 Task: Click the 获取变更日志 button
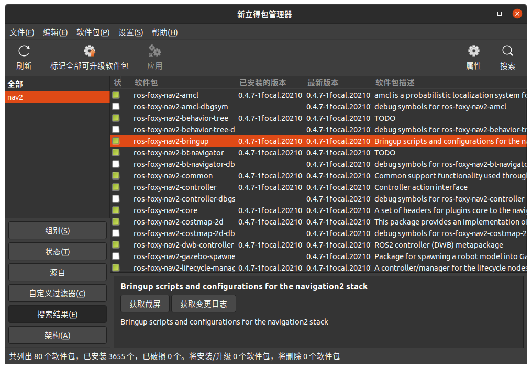(x=203, y=303)
